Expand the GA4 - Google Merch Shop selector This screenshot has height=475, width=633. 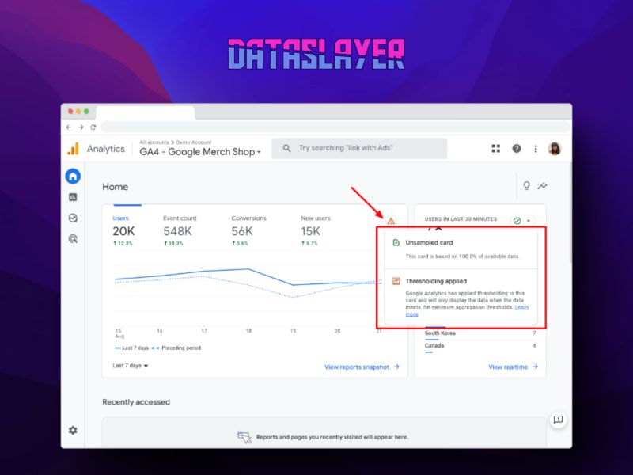tap(200, 152)
